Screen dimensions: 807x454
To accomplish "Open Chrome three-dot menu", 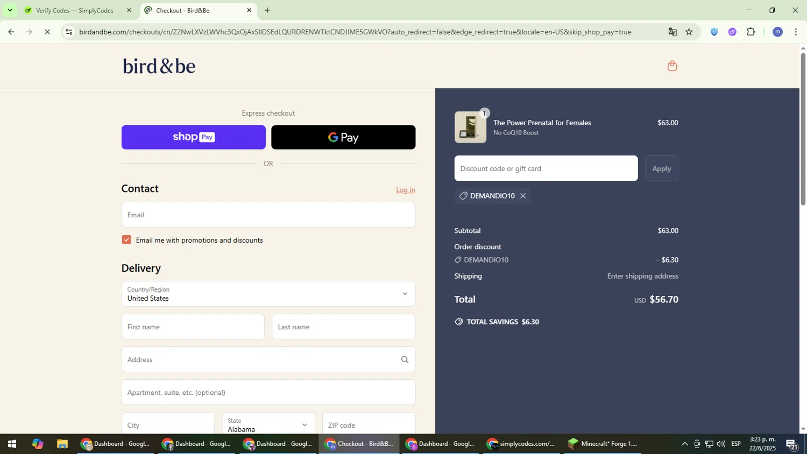I will 796,32.
